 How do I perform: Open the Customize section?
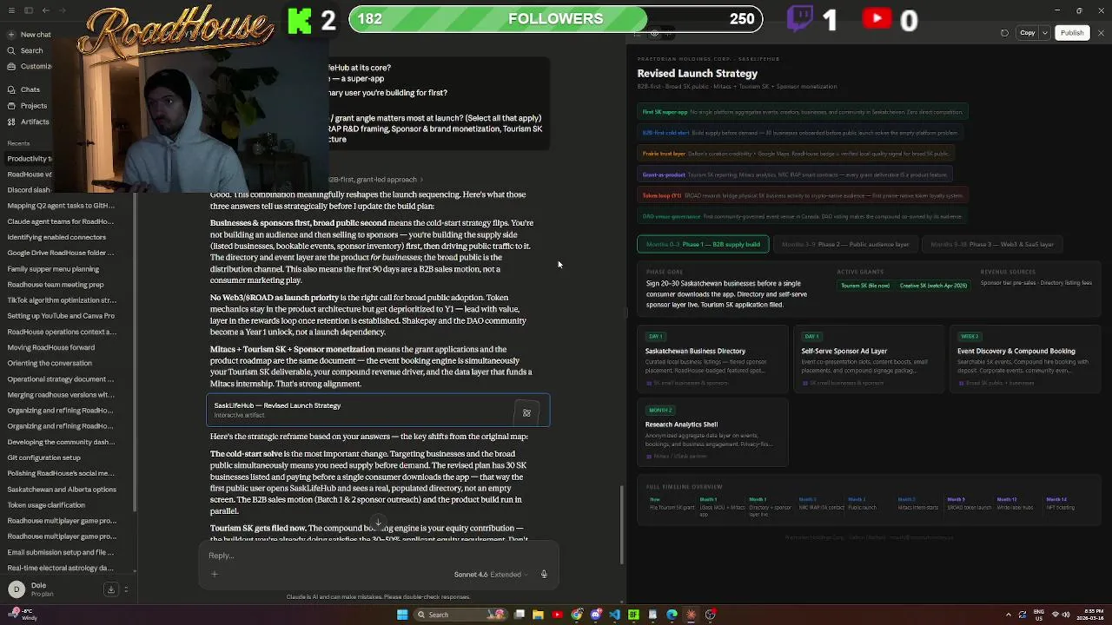(29, 66)
